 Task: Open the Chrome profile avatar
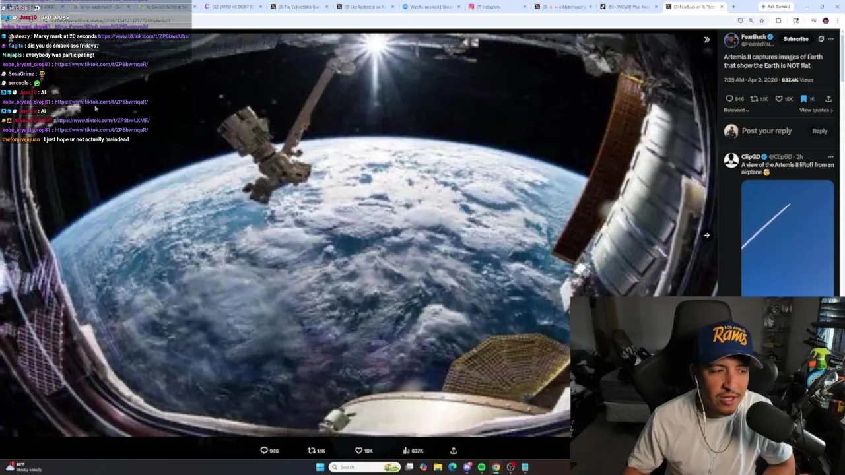point(825,21)
